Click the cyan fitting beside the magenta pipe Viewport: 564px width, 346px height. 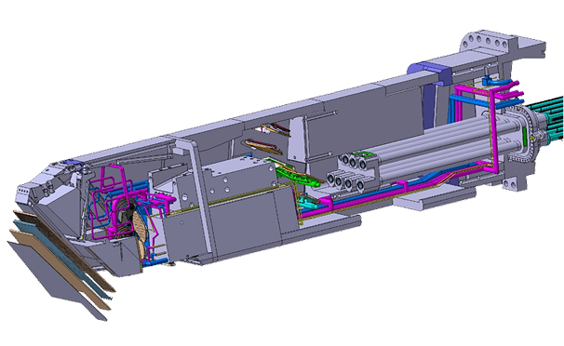[307, 202]
